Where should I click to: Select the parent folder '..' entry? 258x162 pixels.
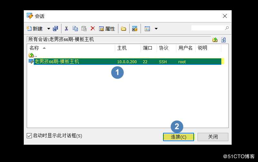pyautogui.click(x=33, y=55)
